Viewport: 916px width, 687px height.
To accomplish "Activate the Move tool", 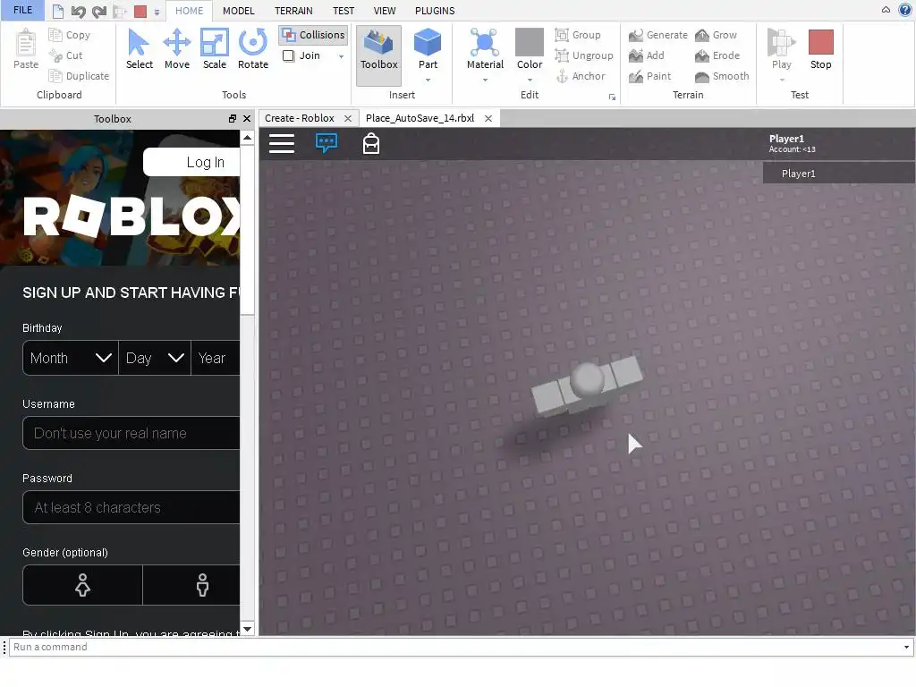I will pyautogui.click(x=176, y=49).
